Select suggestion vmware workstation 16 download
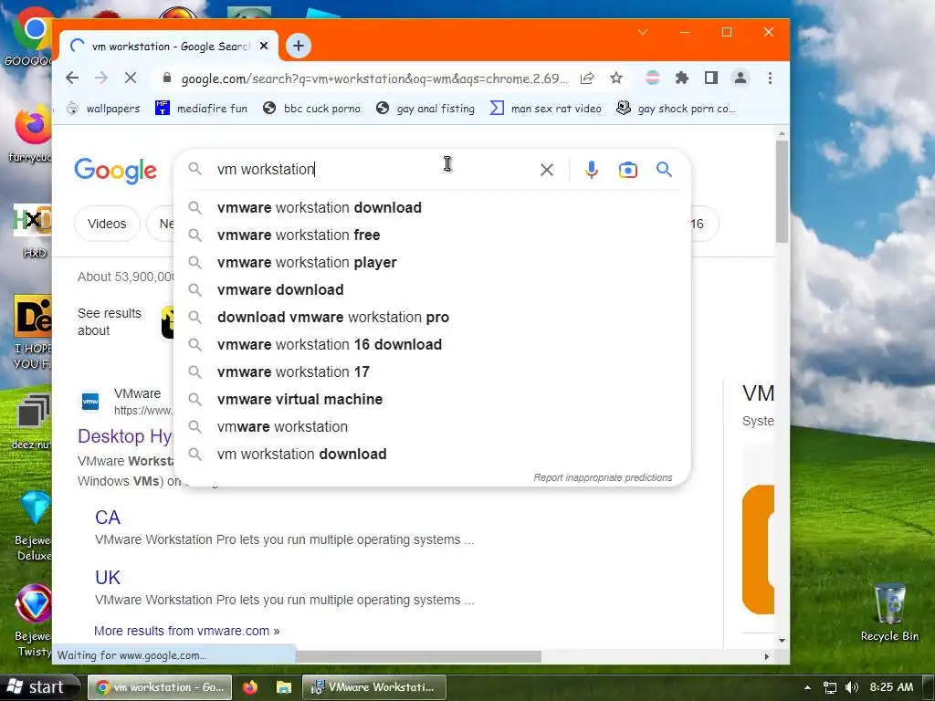The width and height of the screenshot is (935, 701). [x=432, y=344]
